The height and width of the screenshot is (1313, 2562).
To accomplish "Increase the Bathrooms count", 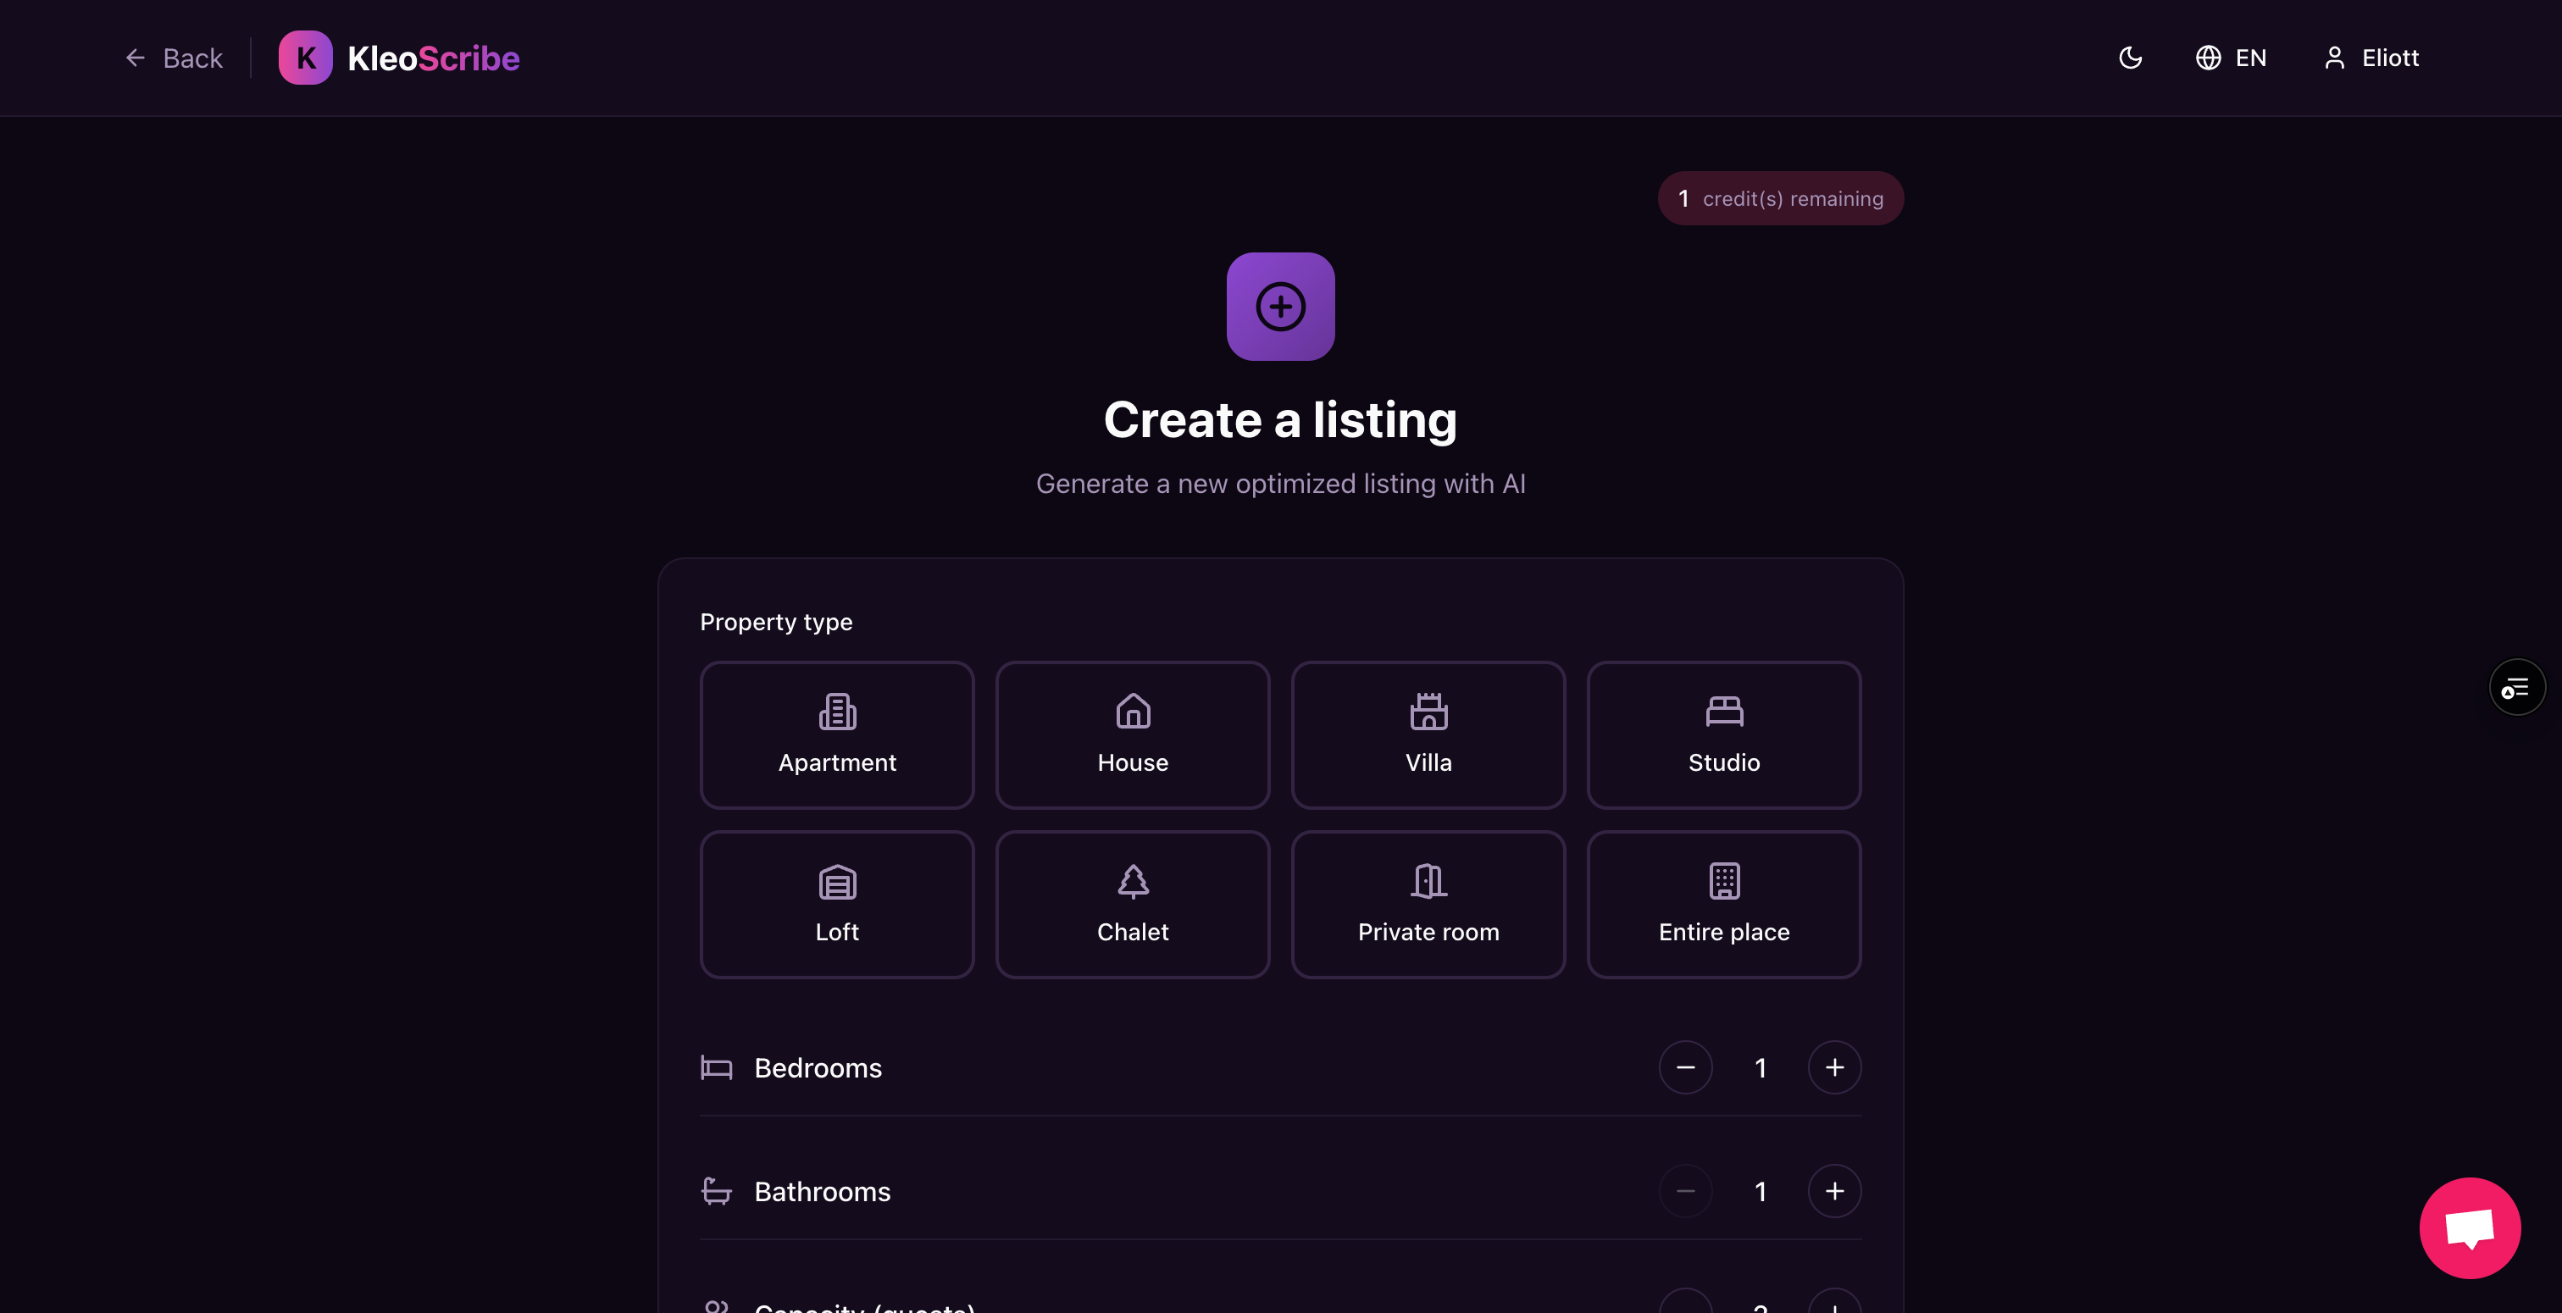I will pos(1835,1192).
